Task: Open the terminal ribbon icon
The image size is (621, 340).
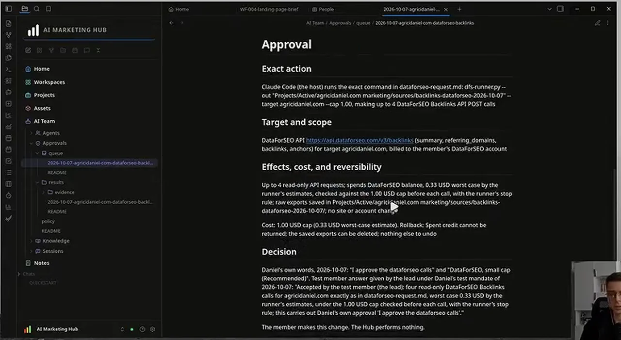Action: point(8,69)
